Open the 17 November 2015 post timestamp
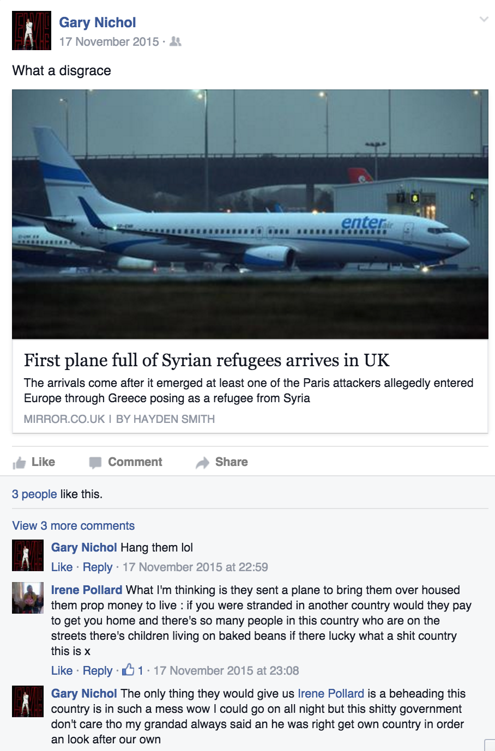 point(109,41)
